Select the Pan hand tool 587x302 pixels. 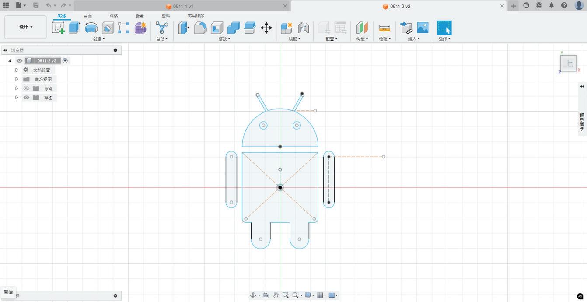[x=276, y=295]
